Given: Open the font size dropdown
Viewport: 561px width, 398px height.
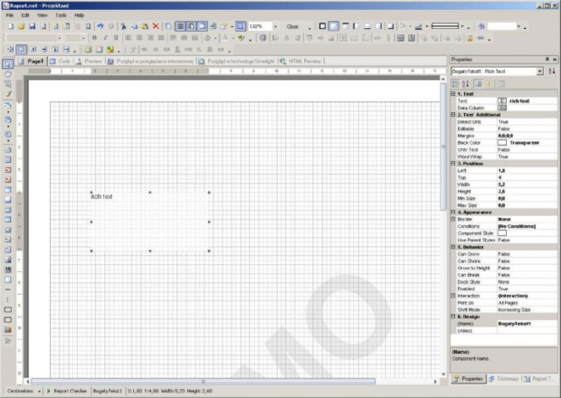Looking at the screenshot, I should (x=83, y=38).
